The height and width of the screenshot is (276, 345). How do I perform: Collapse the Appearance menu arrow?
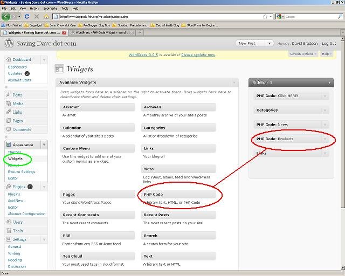pos(44,144)
